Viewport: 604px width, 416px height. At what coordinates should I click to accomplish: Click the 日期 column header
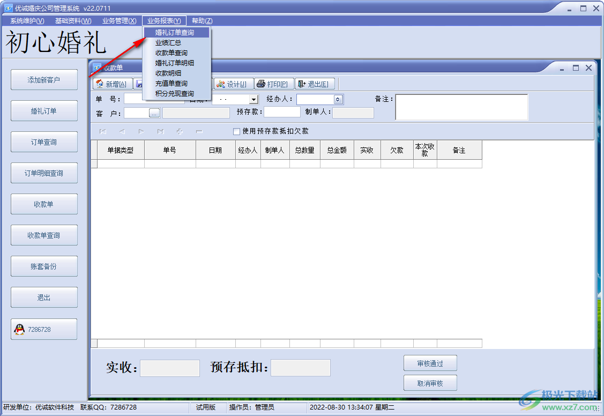(215, 150)
